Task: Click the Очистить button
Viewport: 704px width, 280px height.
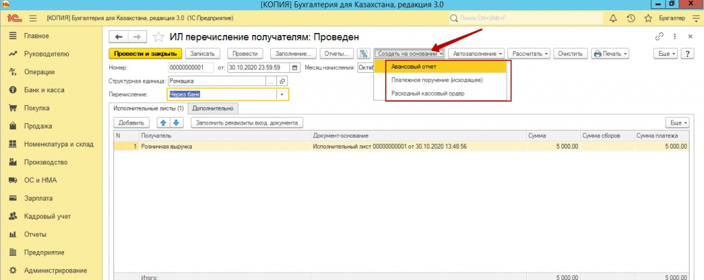Action: point(570,54)
